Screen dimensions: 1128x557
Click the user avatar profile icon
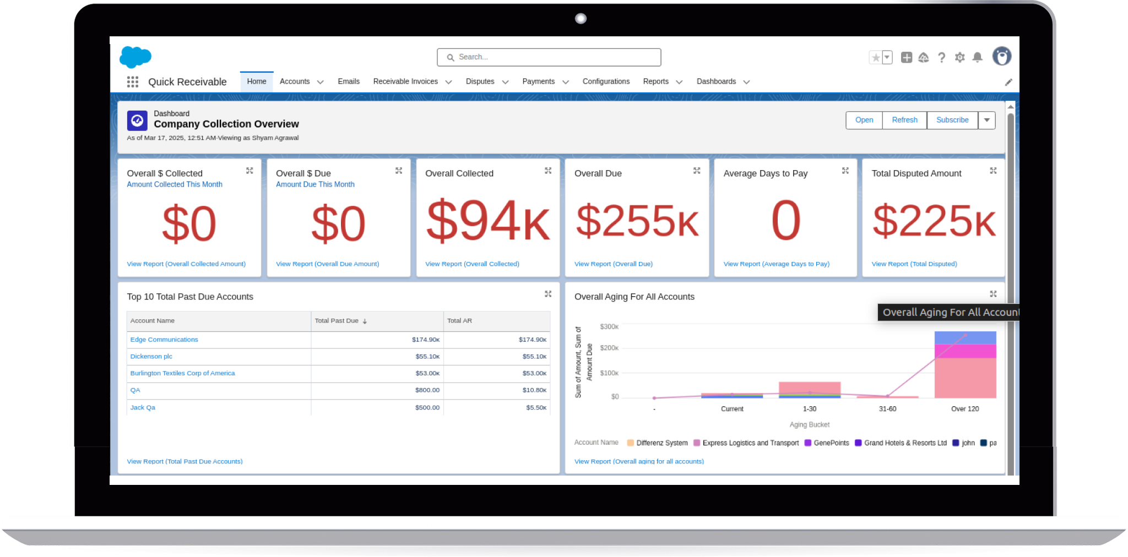pyautogui.click(x=1002, y=56)
